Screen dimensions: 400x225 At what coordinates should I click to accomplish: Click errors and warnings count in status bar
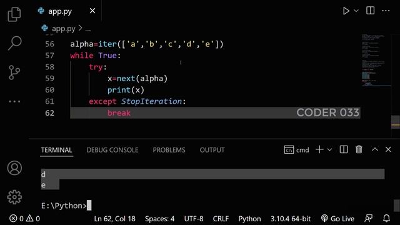click(x=25, y=219)
